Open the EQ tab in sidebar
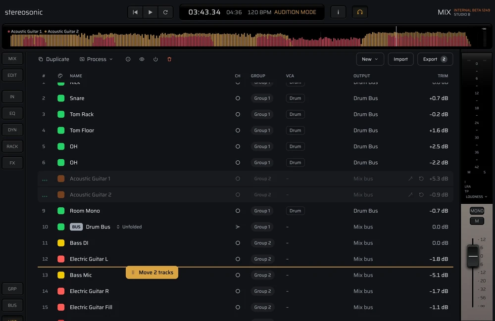The image size is (495, 321). point(12,113)
